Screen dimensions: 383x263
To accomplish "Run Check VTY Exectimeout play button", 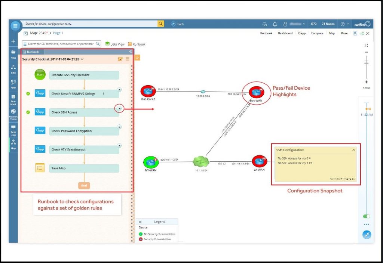I will point(119,146).
